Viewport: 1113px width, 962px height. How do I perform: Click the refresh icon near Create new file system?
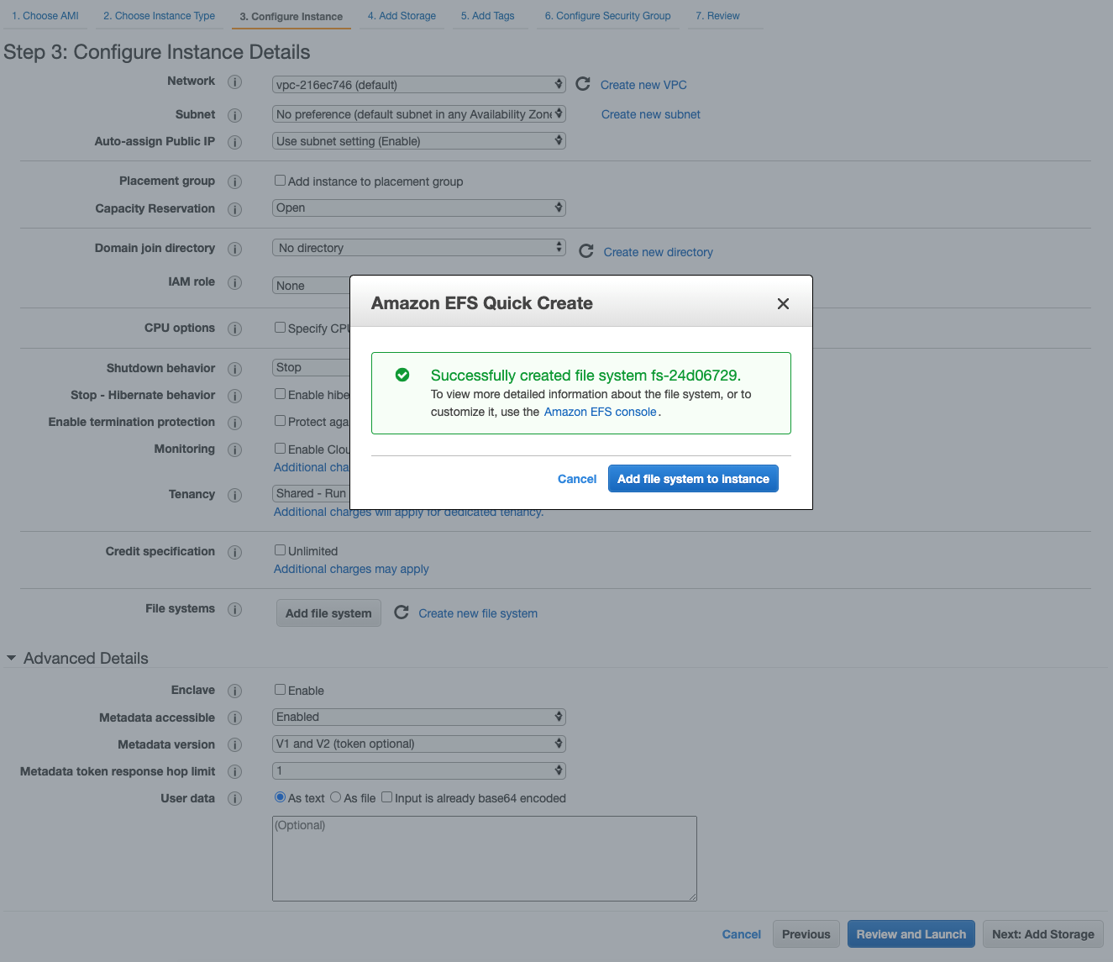402,612
